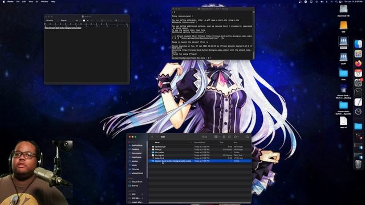The image size is (365, 205).
Task: Expand the stream-deck-button-designer folder row
Action: click(151, 161)
